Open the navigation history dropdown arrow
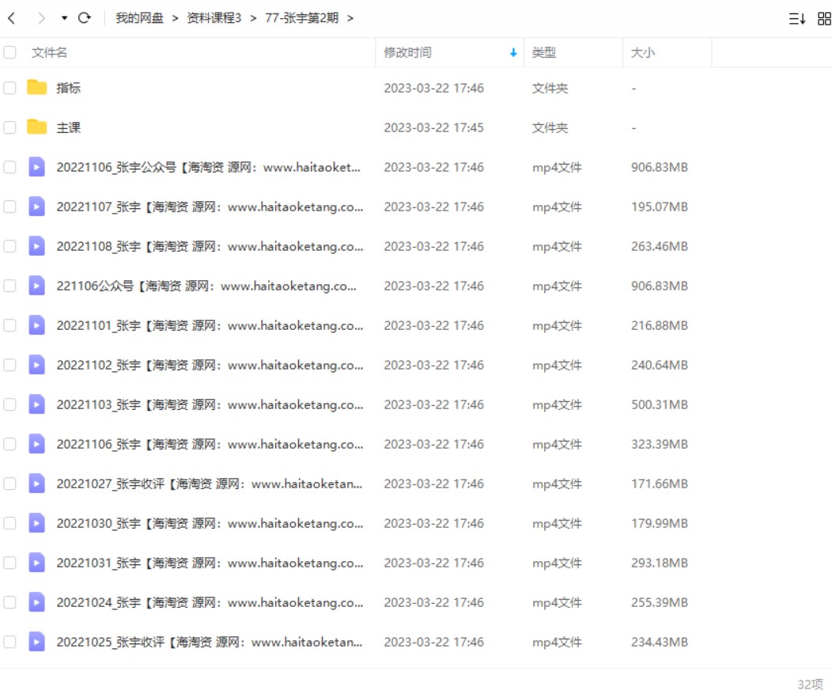 [x=64, y=18]
